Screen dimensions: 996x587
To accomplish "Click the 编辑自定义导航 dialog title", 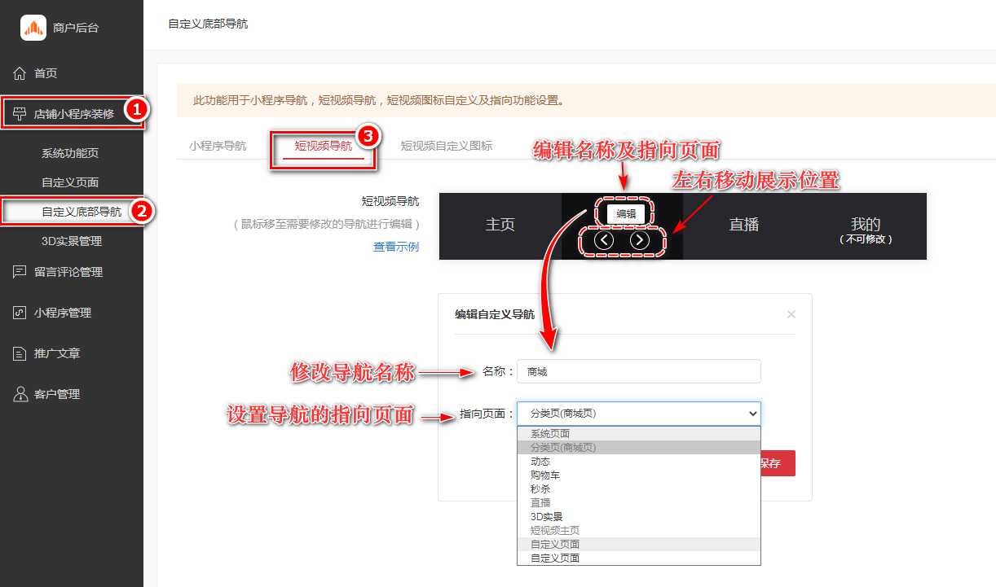I will pyautogui.click(x=495, y=314).
